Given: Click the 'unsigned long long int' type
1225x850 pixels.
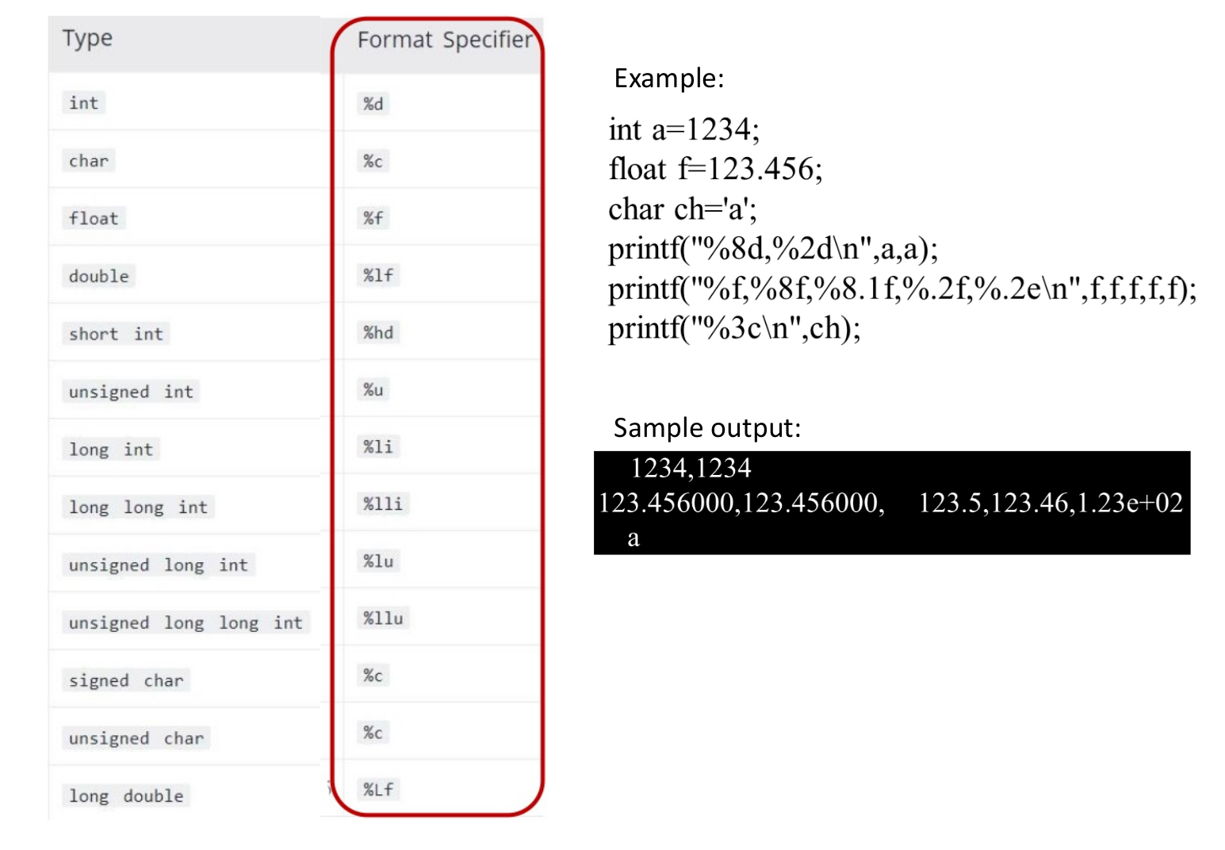Looking at the screenshot, I should click(x=186, y=622).
